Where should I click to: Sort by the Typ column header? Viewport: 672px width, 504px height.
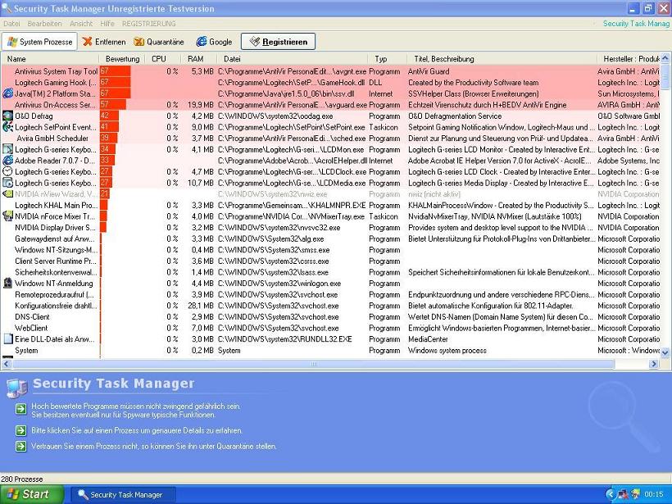pos(387,59)
